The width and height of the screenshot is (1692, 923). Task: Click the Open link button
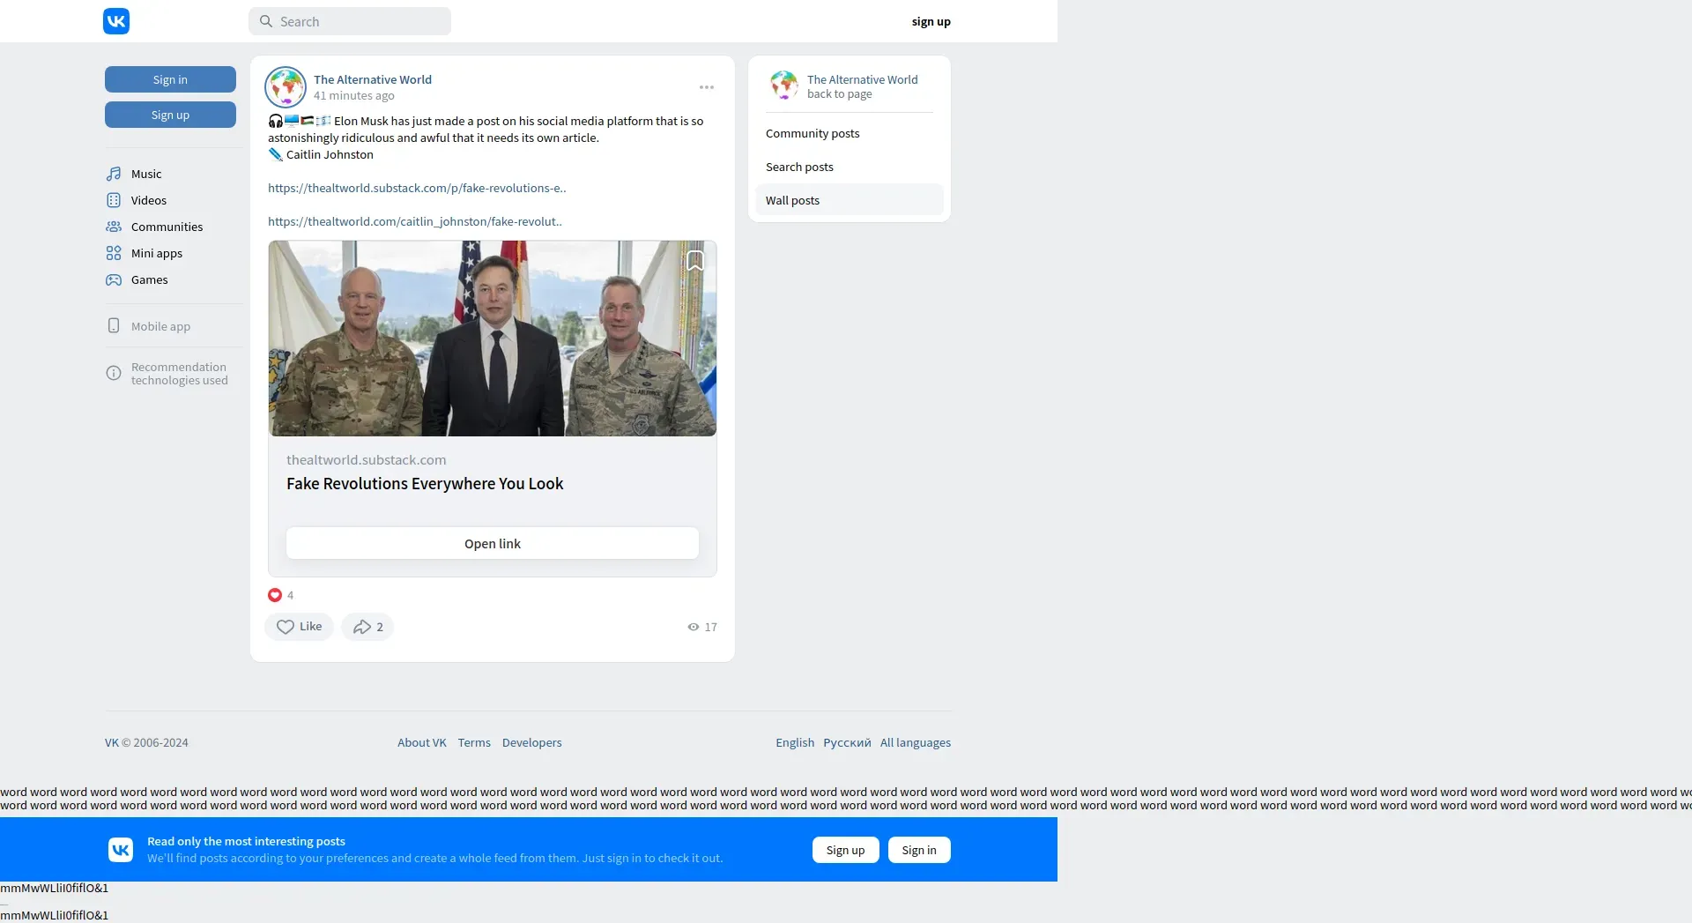[x=493, y=543]
